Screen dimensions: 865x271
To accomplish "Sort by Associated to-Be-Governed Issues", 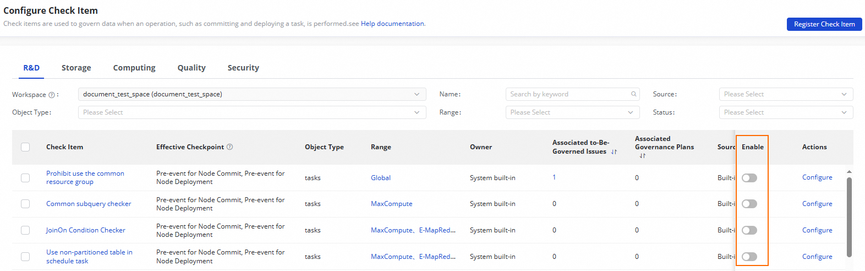I will (x=614, y=152).
